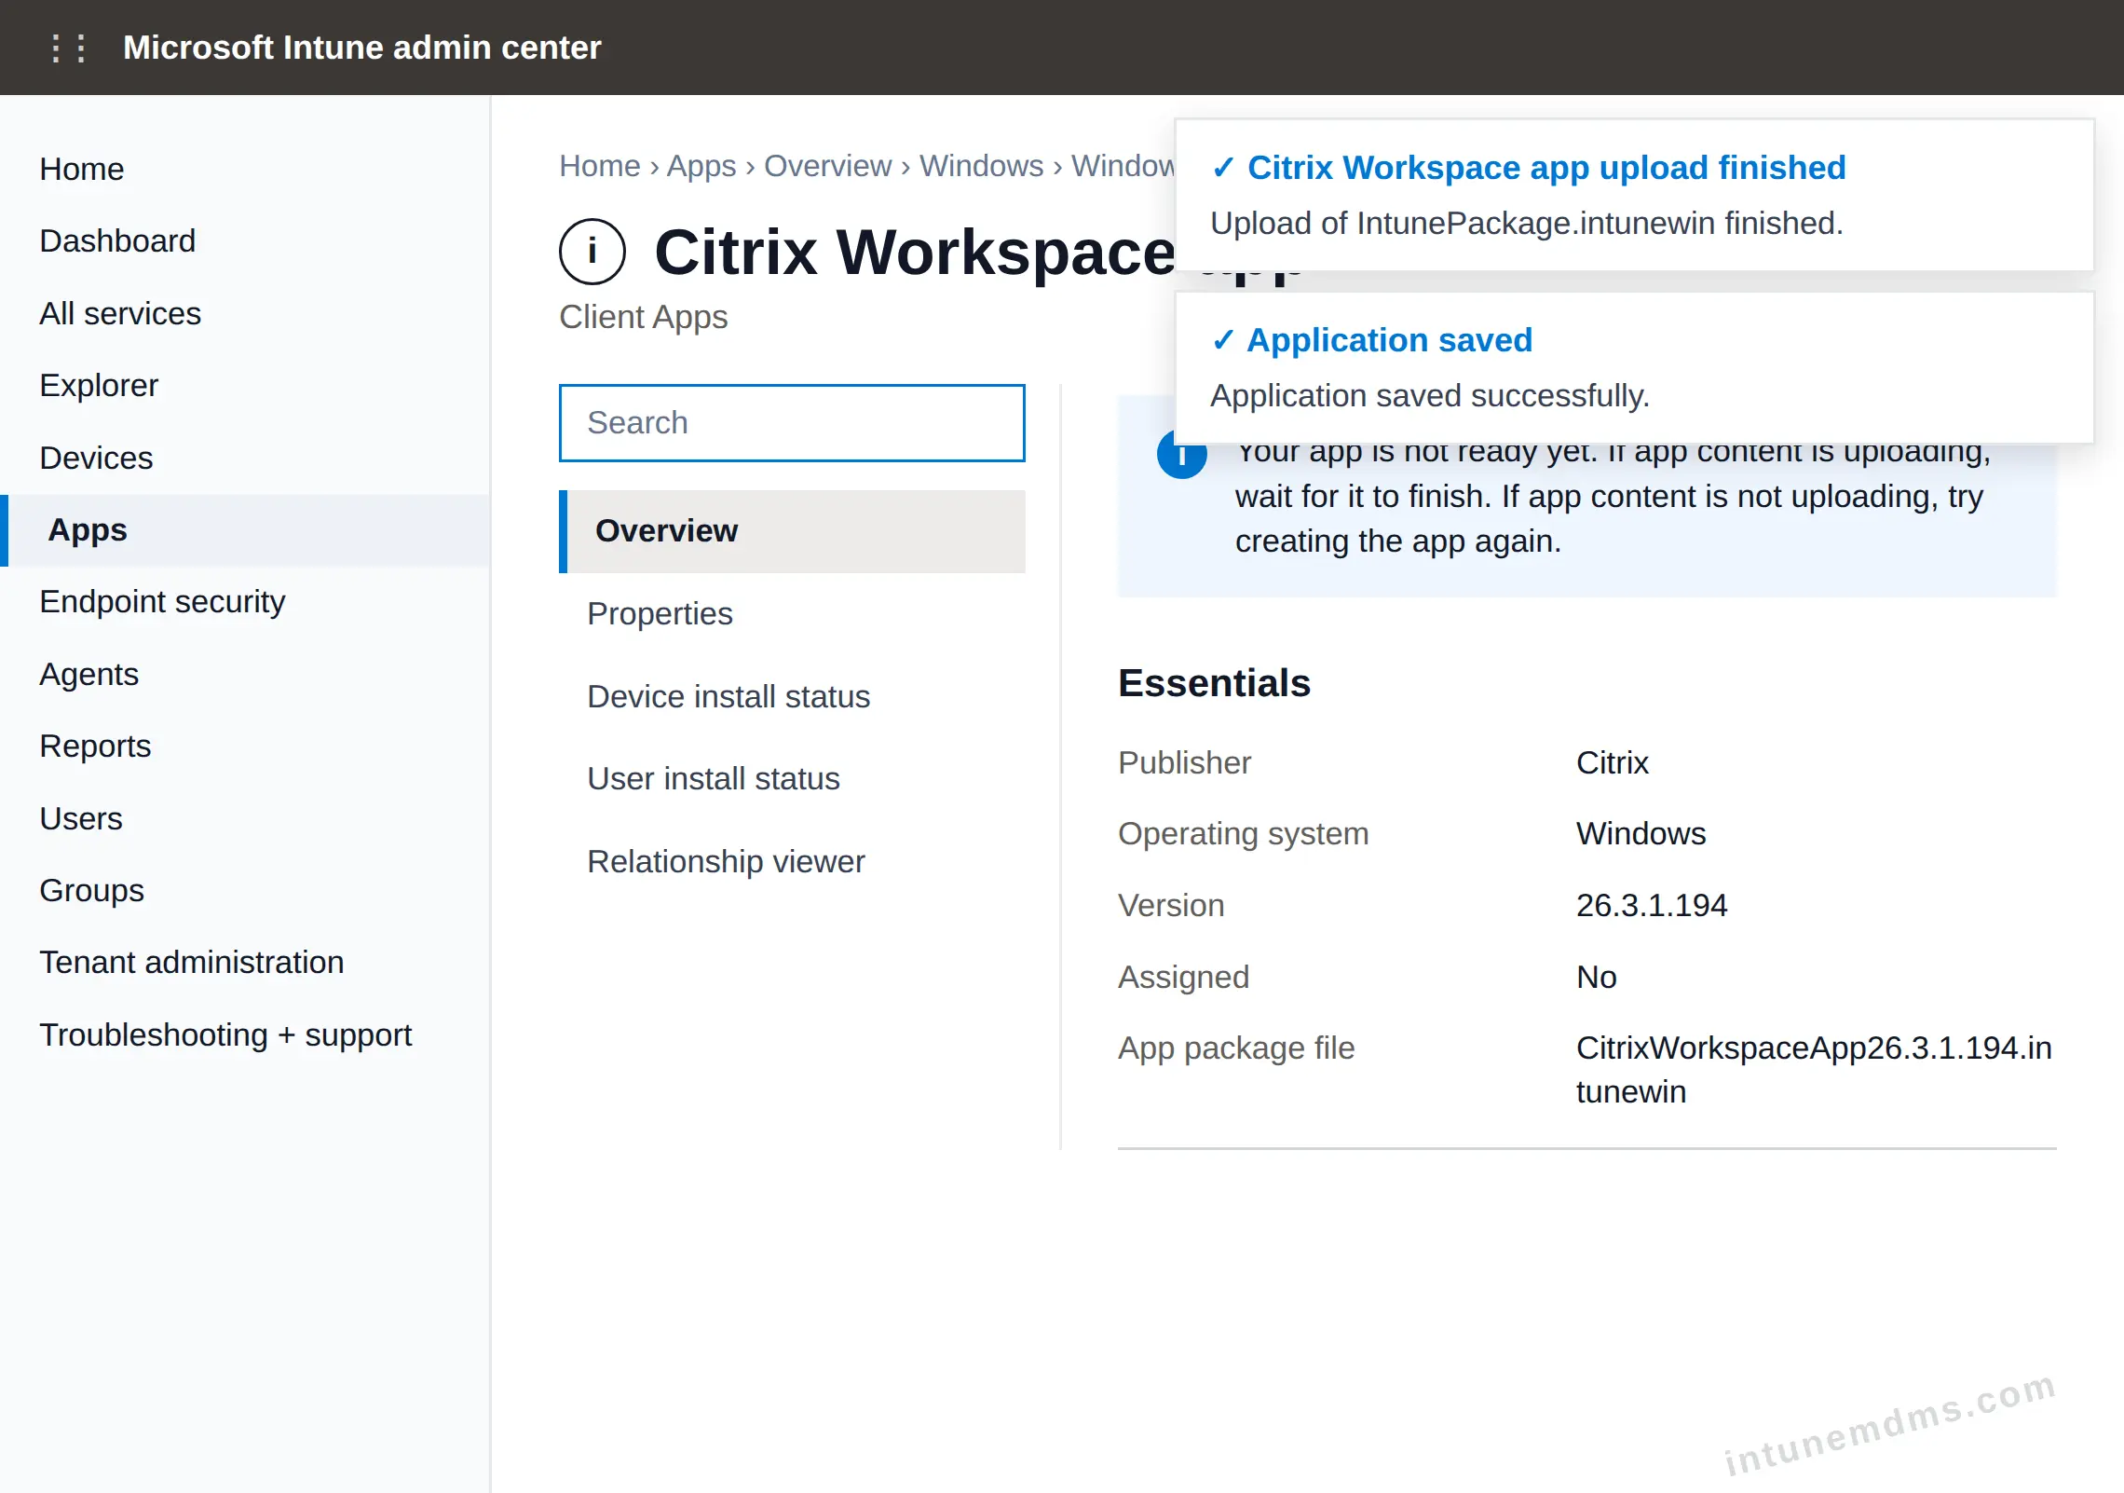Click the Microsoft Intune admin center title
This screenshot has width=2124, height=1493.
pos(361,48)
